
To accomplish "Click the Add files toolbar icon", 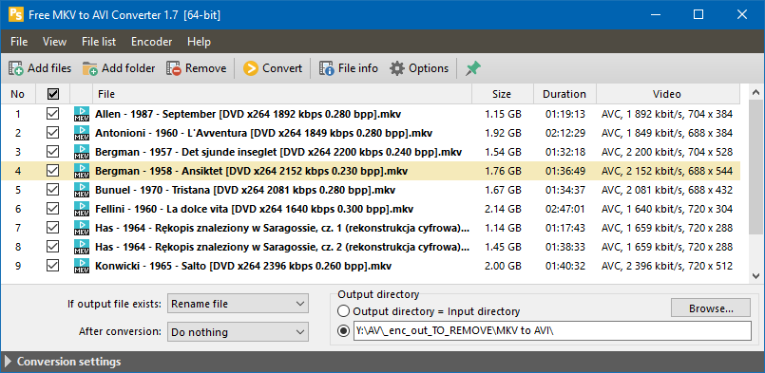I will click(x=15, y=68).
